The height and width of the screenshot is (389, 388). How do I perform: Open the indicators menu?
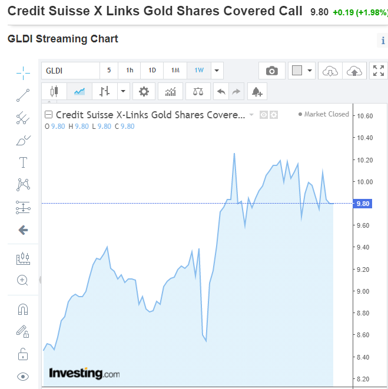click(x=170, y=92)
